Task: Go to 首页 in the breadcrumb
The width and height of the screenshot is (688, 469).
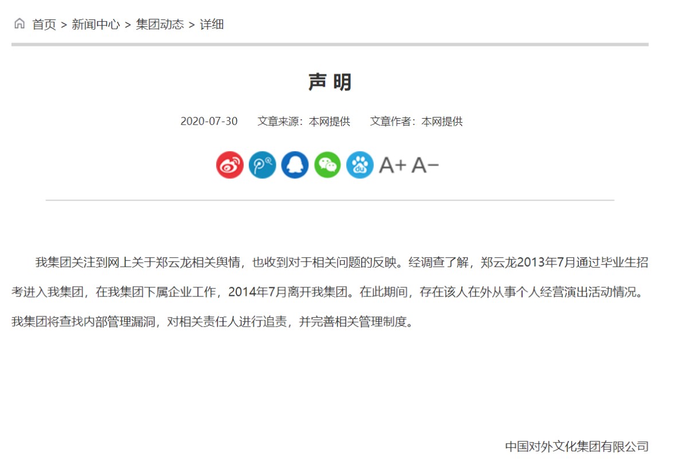Action: point(44,24)
